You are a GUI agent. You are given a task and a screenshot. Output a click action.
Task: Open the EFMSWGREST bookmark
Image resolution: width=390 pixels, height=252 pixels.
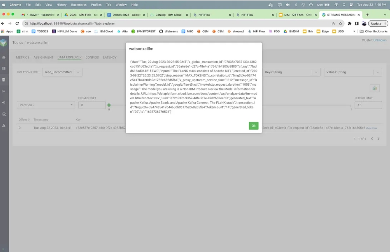pyautogui.click(x=143, y=31)
